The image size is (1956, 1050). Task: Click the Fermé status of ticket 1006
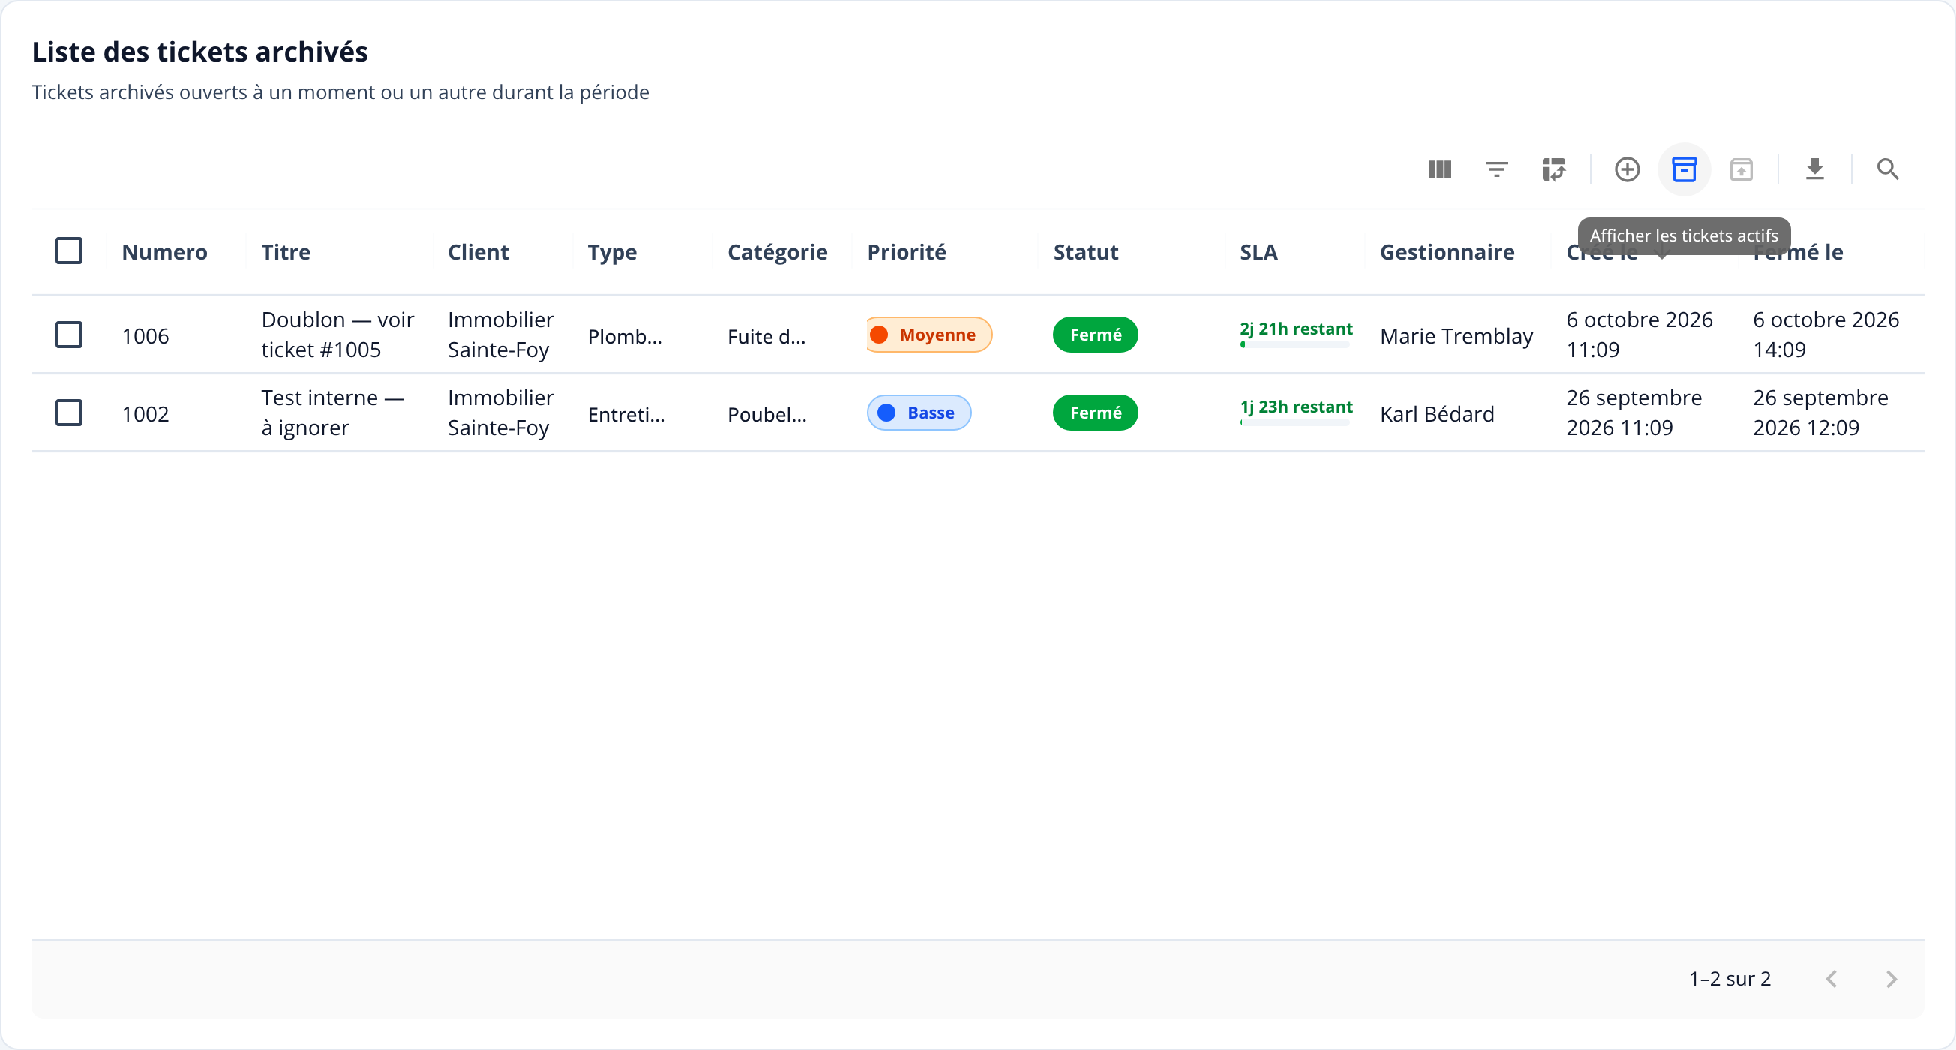(x=1096, y=334)
